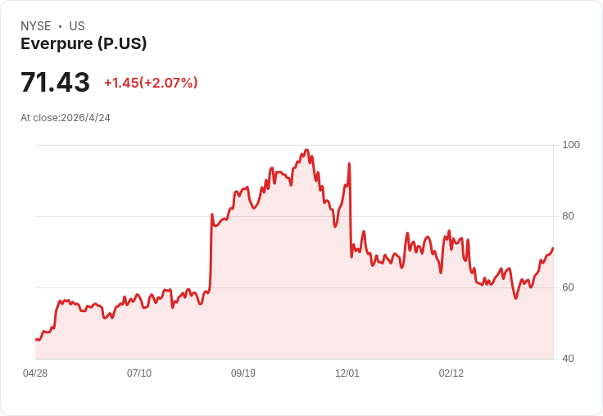The image size is (603, 416).
Task: Click the At close date text
Action: 66,118
